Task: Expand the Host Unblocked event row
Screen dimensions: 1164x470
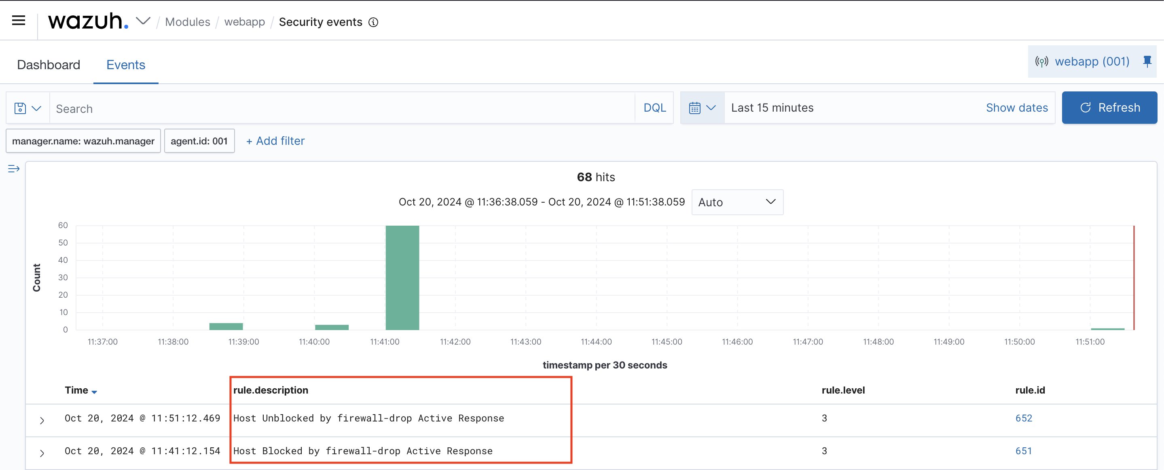Action: [42, 421]
